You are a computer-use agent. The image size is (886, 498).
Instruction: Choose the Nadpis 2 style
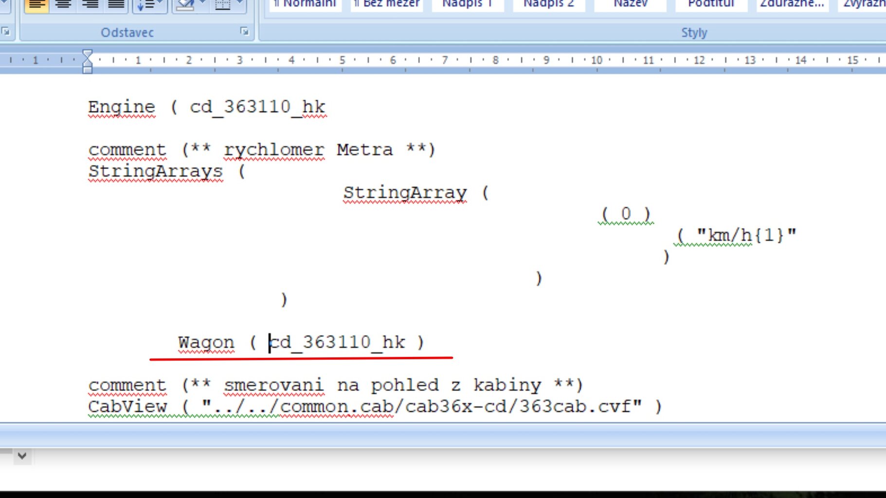(549, 4)
